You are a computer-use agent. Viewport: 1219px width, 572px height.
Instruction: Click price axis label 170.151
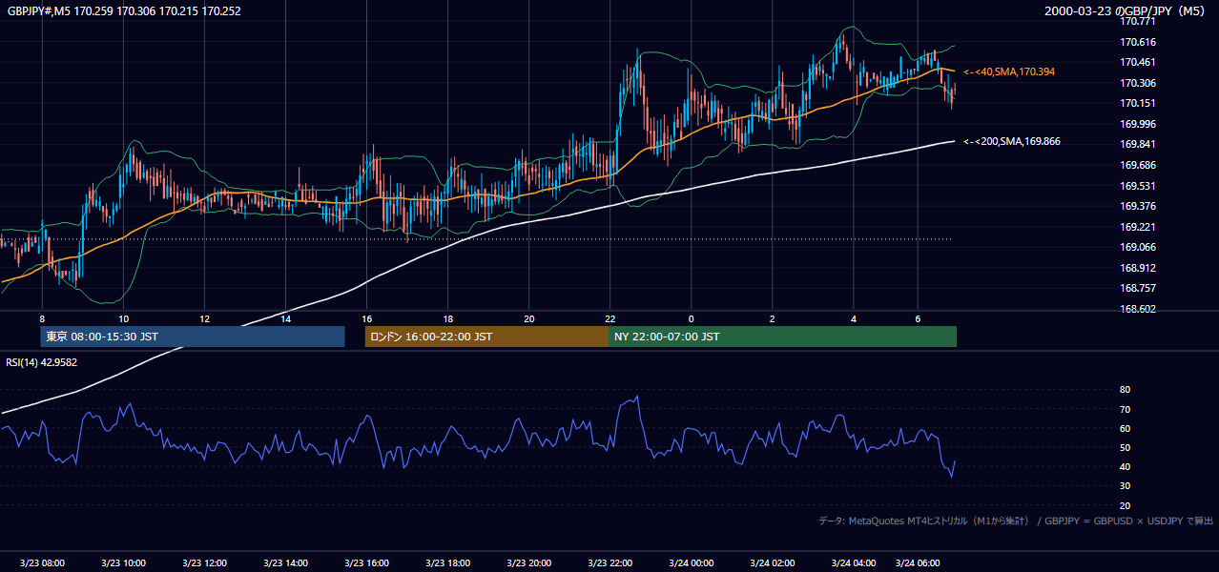[1137, 103]
